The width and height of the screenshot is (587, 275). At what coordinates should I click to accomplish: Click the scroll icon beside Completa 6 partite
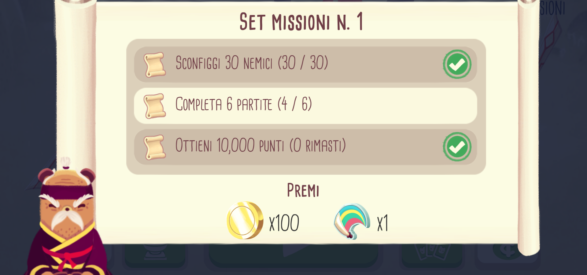[155, 106]
